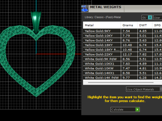Click the horizontal scrollbar under the metal table

[121, 82]
